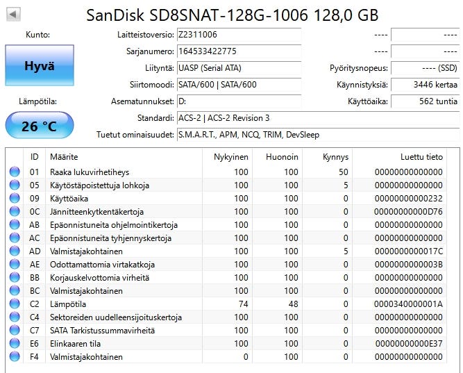Image resolution: width=463 pixels, height=373 pixels.
Task: Select row SATA Tarkistussummavirheitä
Action: (226, 330)
